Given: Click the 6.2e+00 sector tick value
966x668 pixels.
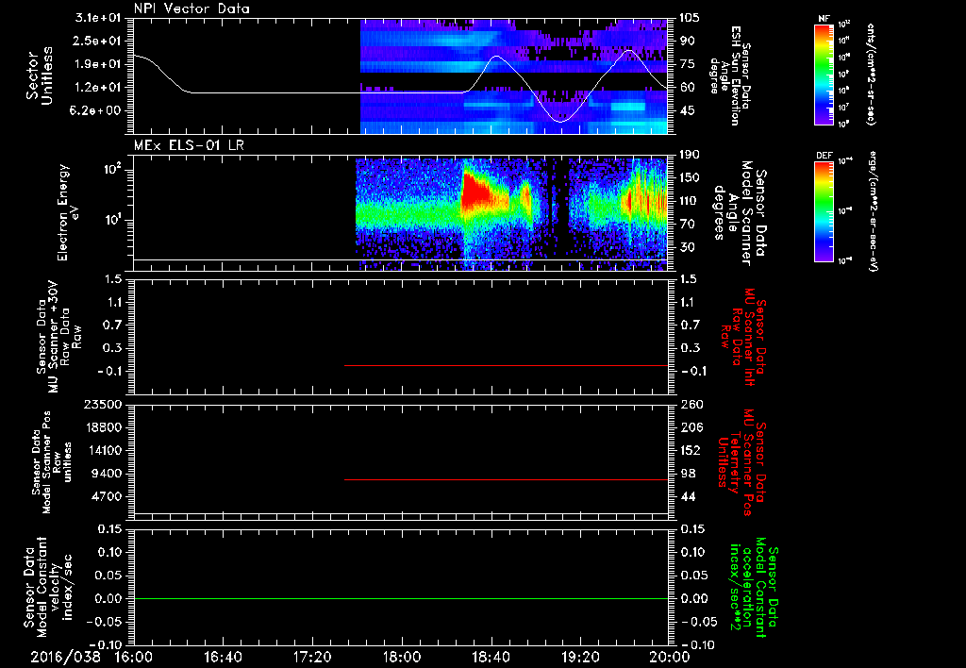Looking at the screenshot, I should click(95, 111).
